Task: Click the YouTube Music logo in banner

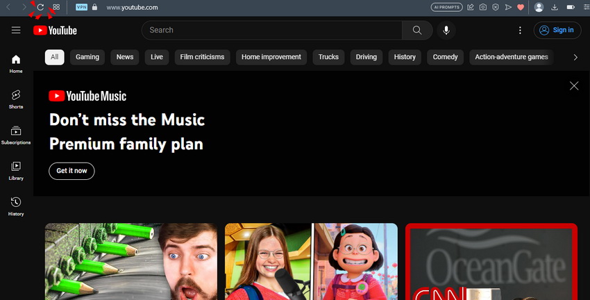Action: tap(87, 96)
